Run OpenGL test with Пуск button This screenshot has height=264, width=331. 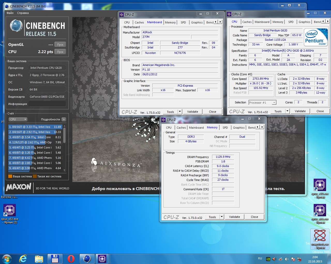[x=60, y=45]
